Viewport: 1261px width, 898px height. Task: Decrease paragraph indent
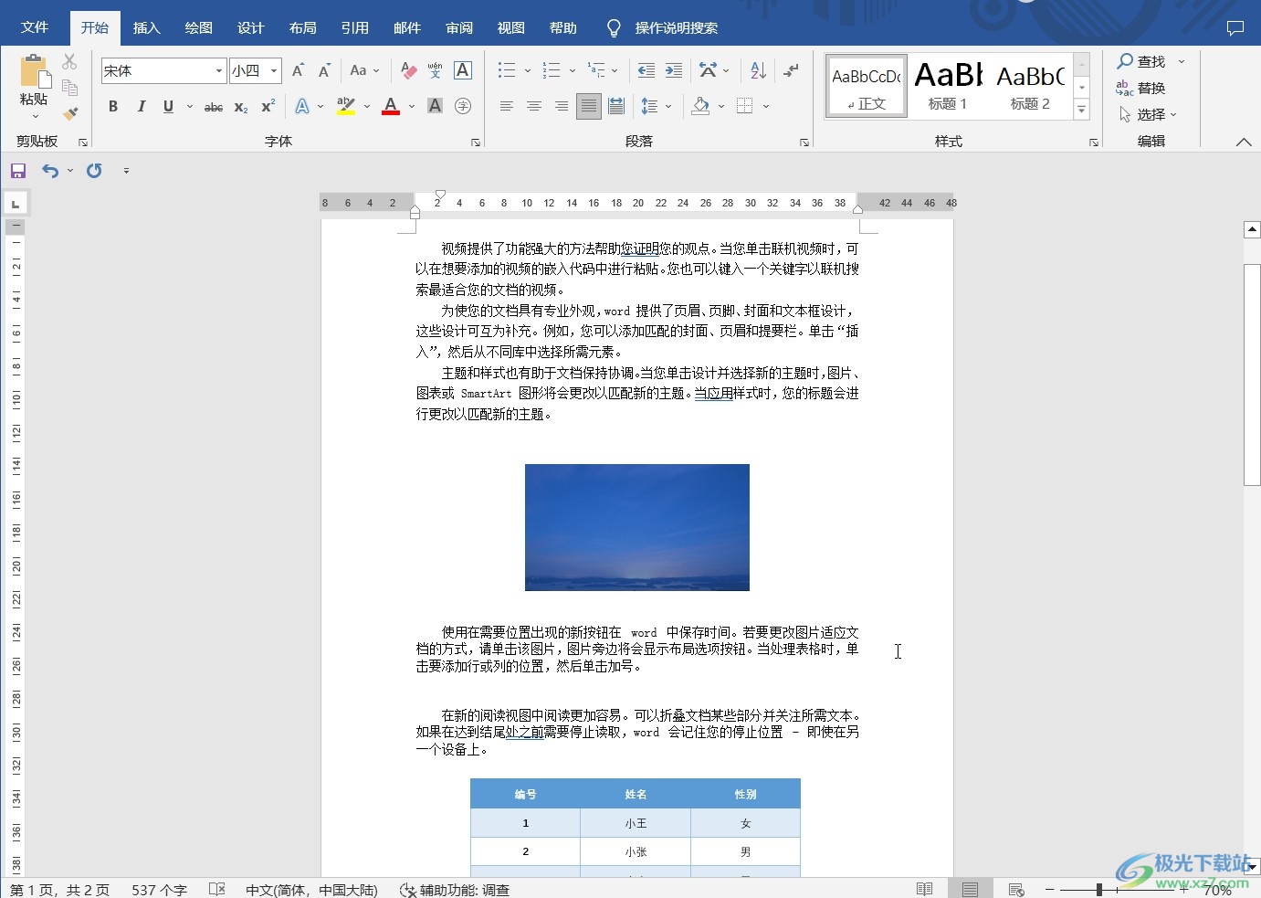coord(646,70)
